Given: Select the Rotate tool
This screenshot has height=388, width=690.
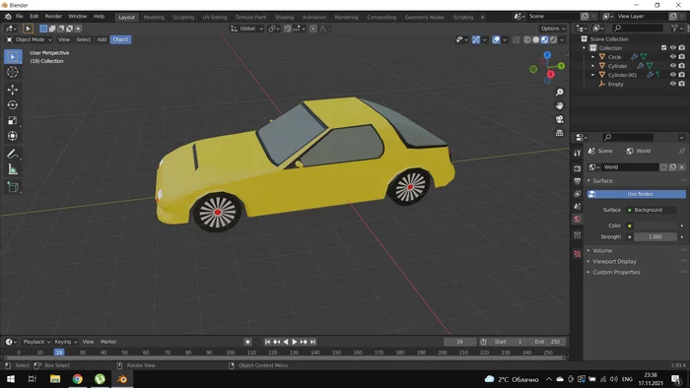Looking at the screenshot, I should pos(12,105).
